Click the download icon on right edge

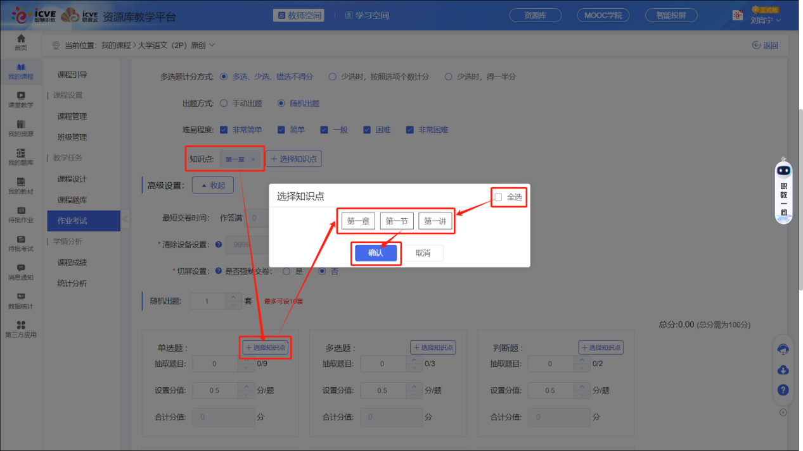(x=783, y=369)
